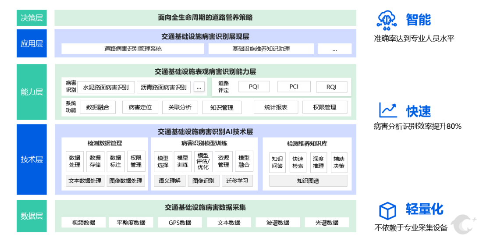Viewport: 483px width, 238px height.
Task: Click the 面向全生命周期的道路管养策略 banner
Action: click(x=206, y=18)
